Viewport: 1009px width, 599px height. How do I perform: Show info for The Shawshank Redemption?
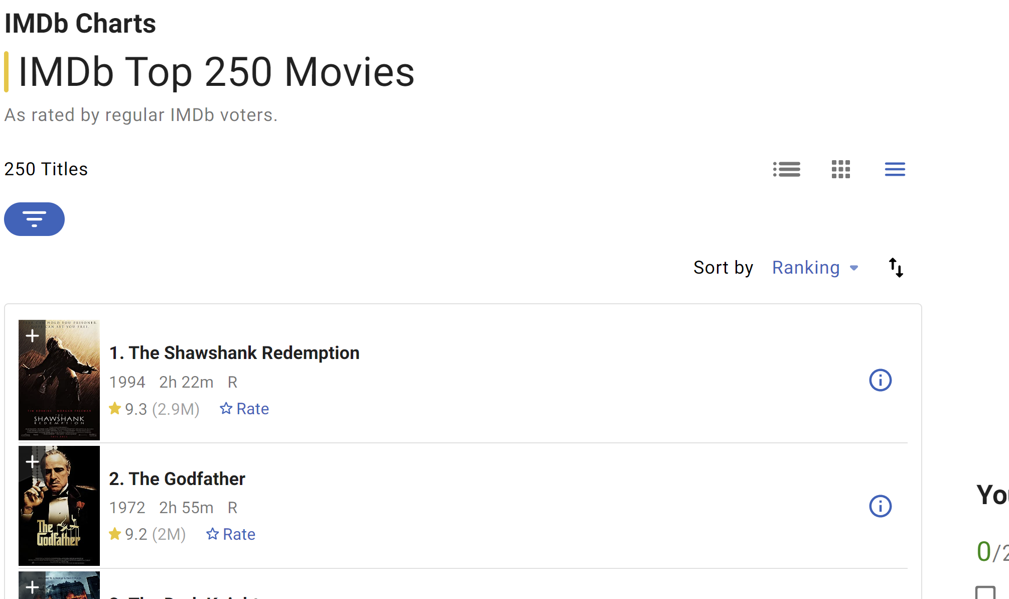[880, 380]
